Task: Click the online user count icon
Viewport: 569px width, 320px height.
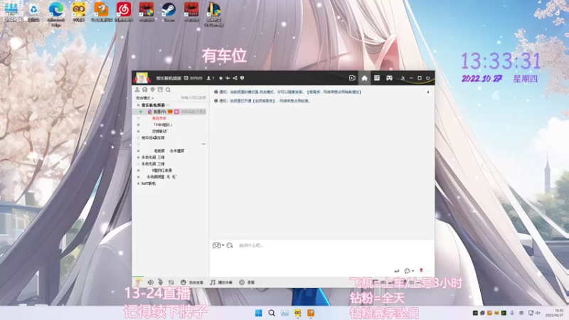Action: pyautogui.click(x=208, y=78)
